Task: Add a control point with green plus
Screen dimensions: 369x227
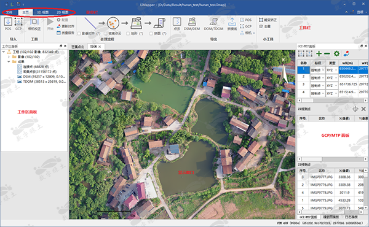Action: (319, 54)
